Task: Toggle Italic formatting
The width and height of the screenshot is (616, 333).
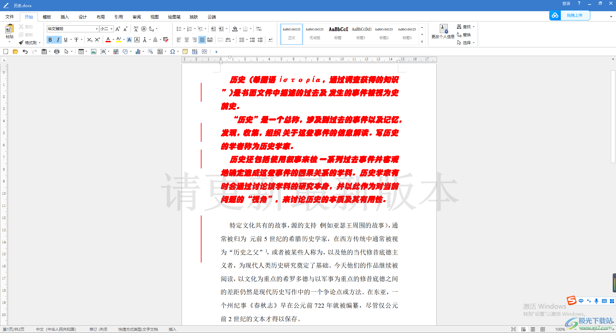Action: tap(58, 40)
